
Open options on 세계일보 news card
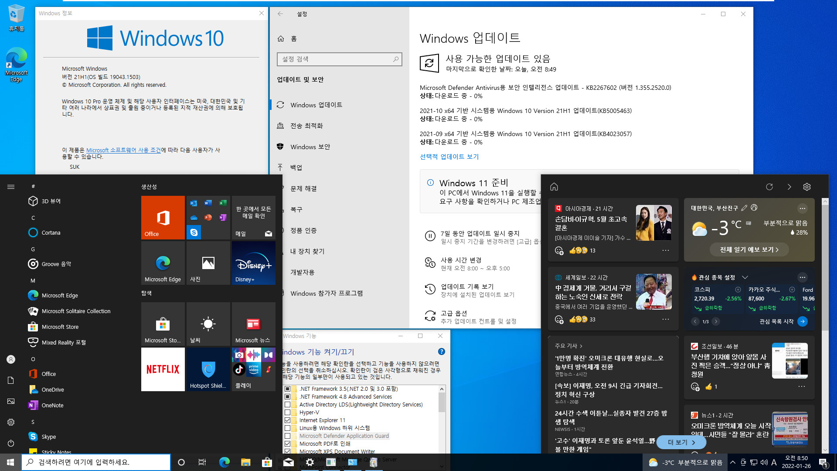tap(666, 319)
